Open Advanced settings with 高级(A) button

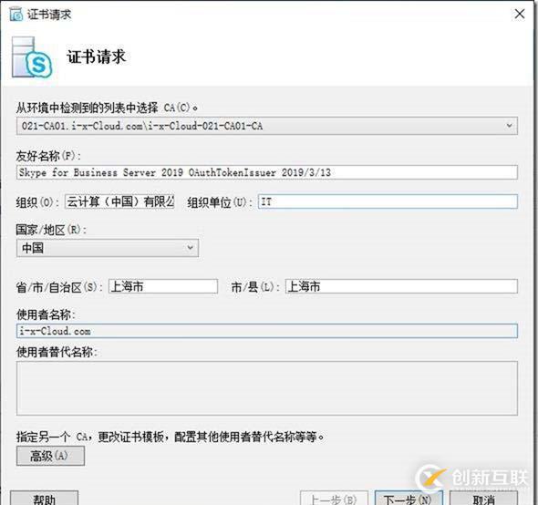[50, 456]
